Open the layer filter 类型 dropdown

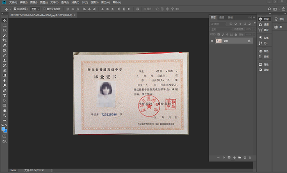218,24
